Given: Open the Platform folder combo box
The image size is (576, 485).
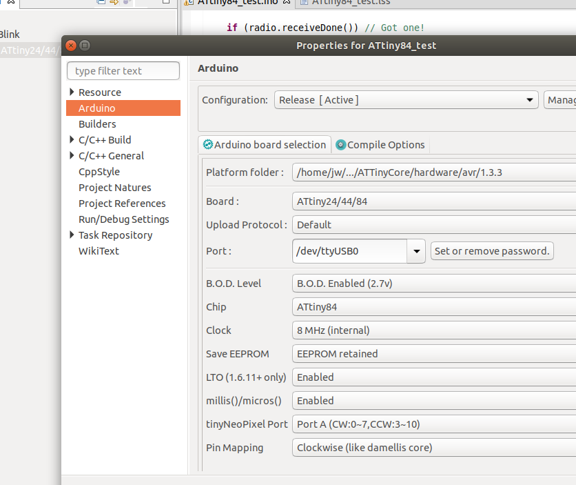Looking at the screenshot, I should pyautogui.click(x=434, y=172).
